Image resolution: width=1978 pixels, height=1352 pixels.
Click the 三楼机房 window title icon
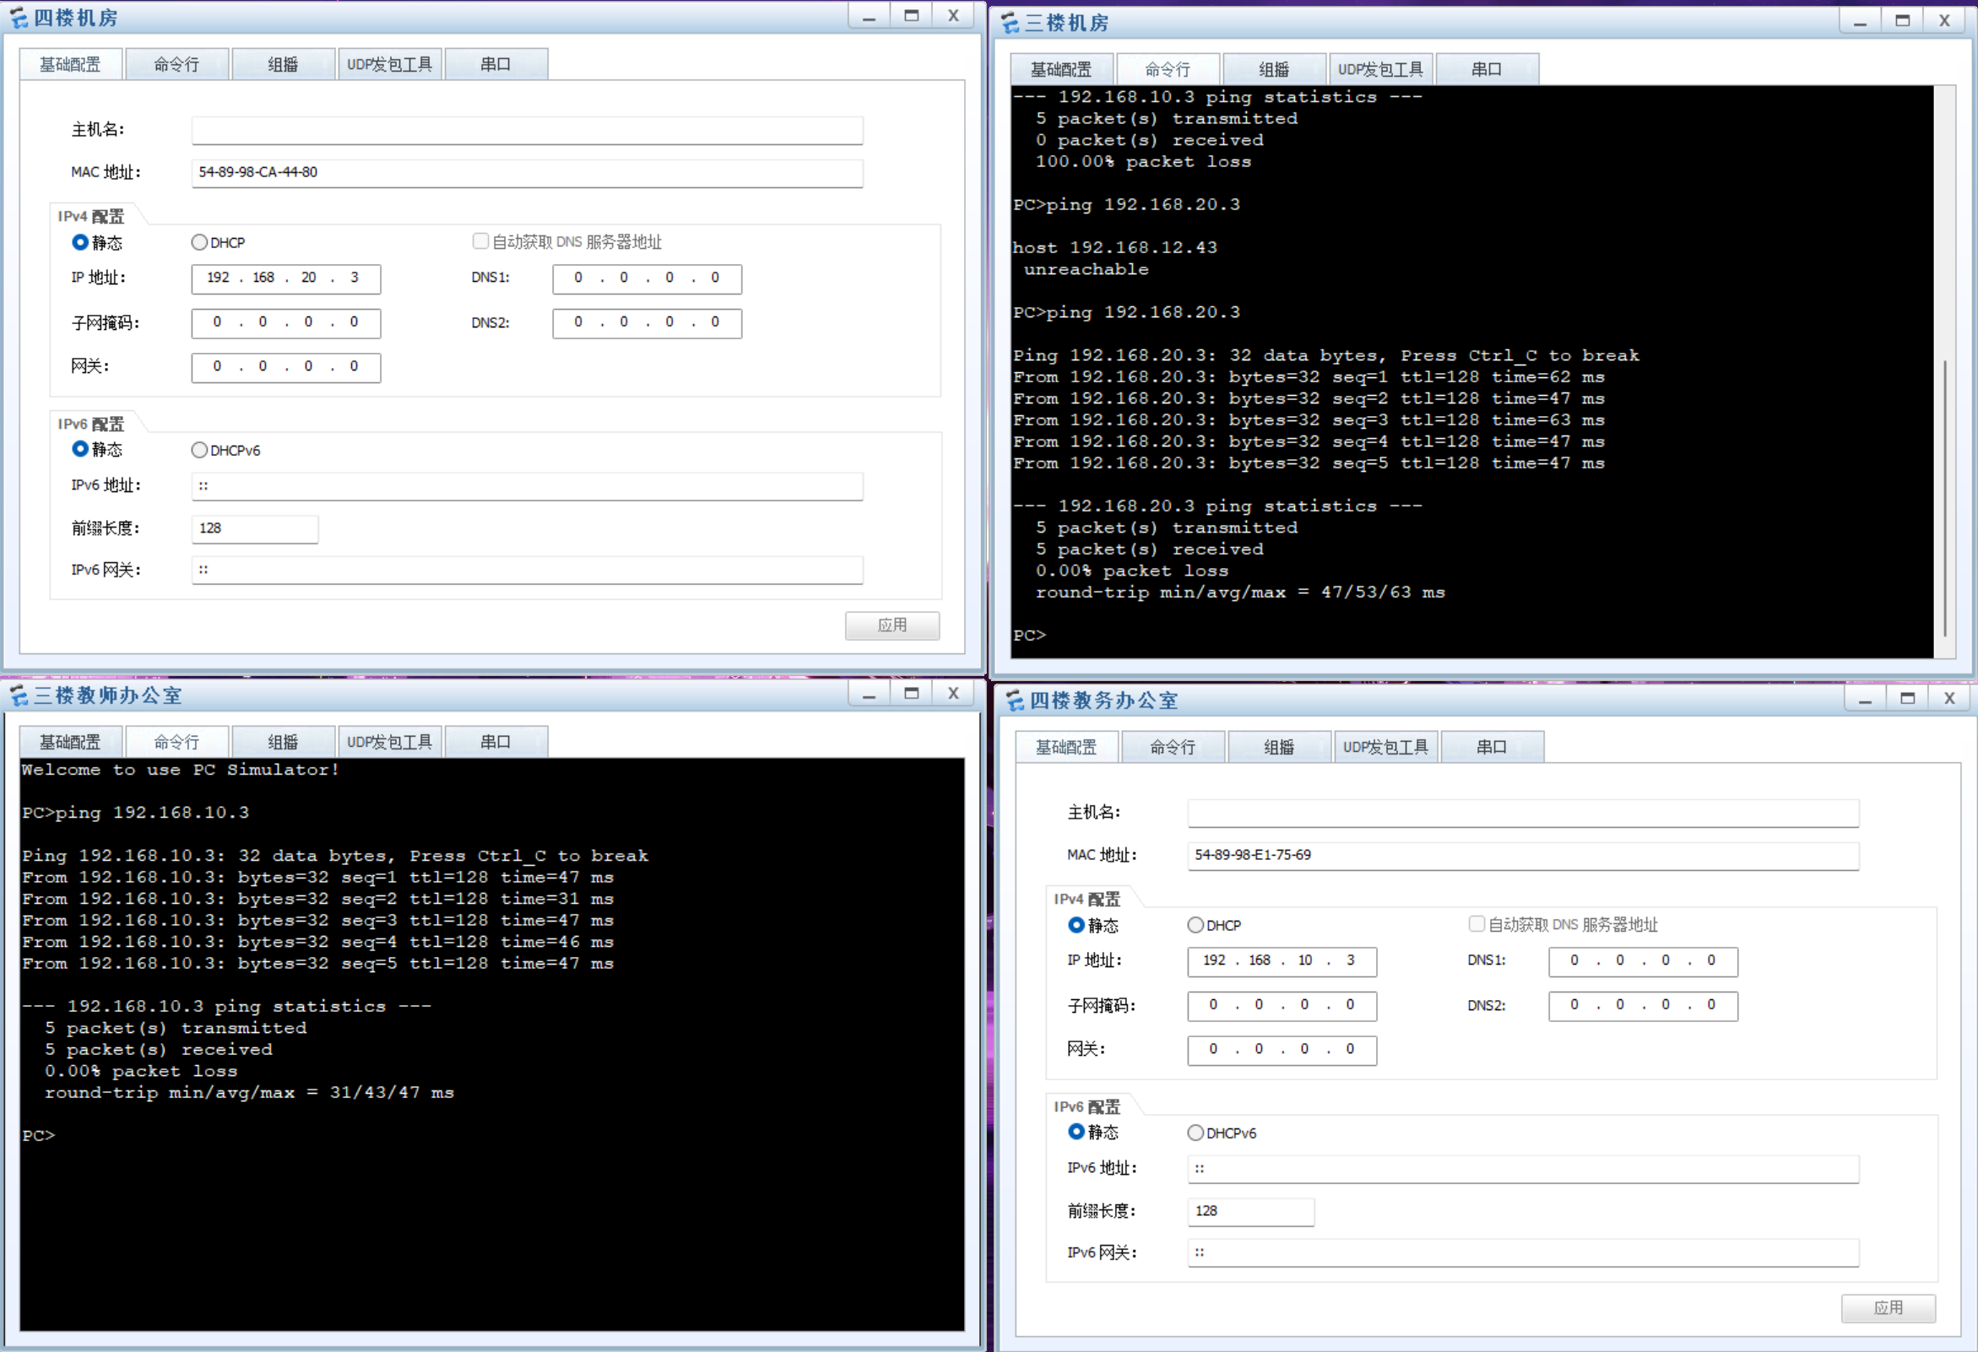point(1010,23)
